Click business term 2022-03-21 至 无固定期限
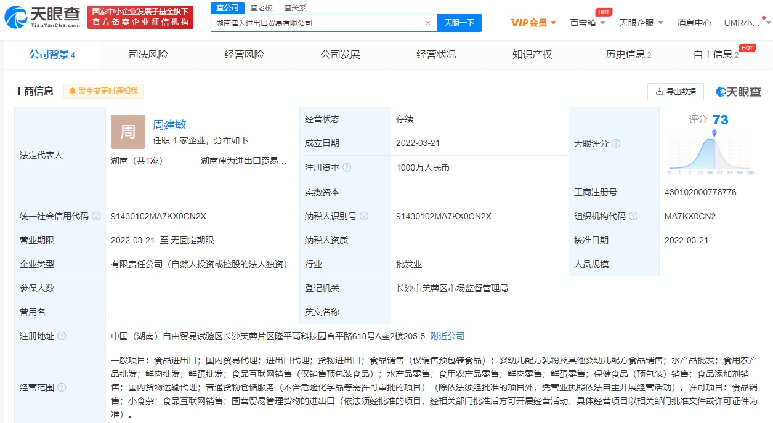773x423 pixels. (x=163, y=240)
